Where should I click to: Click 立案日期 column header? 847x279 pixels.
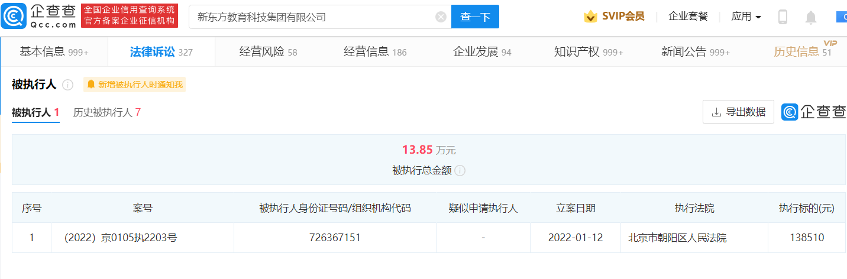click(x=576, y=208)
